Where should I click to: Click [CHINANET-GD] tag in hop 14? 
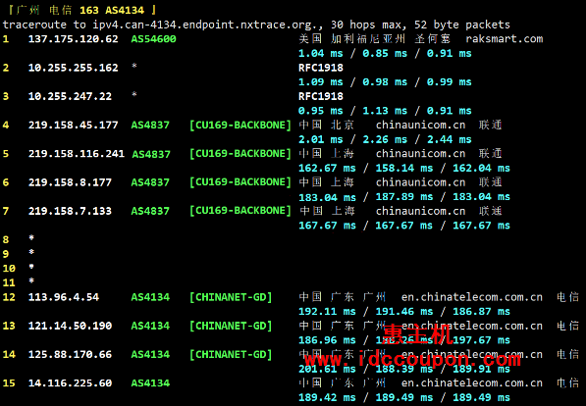coord(231,354)
